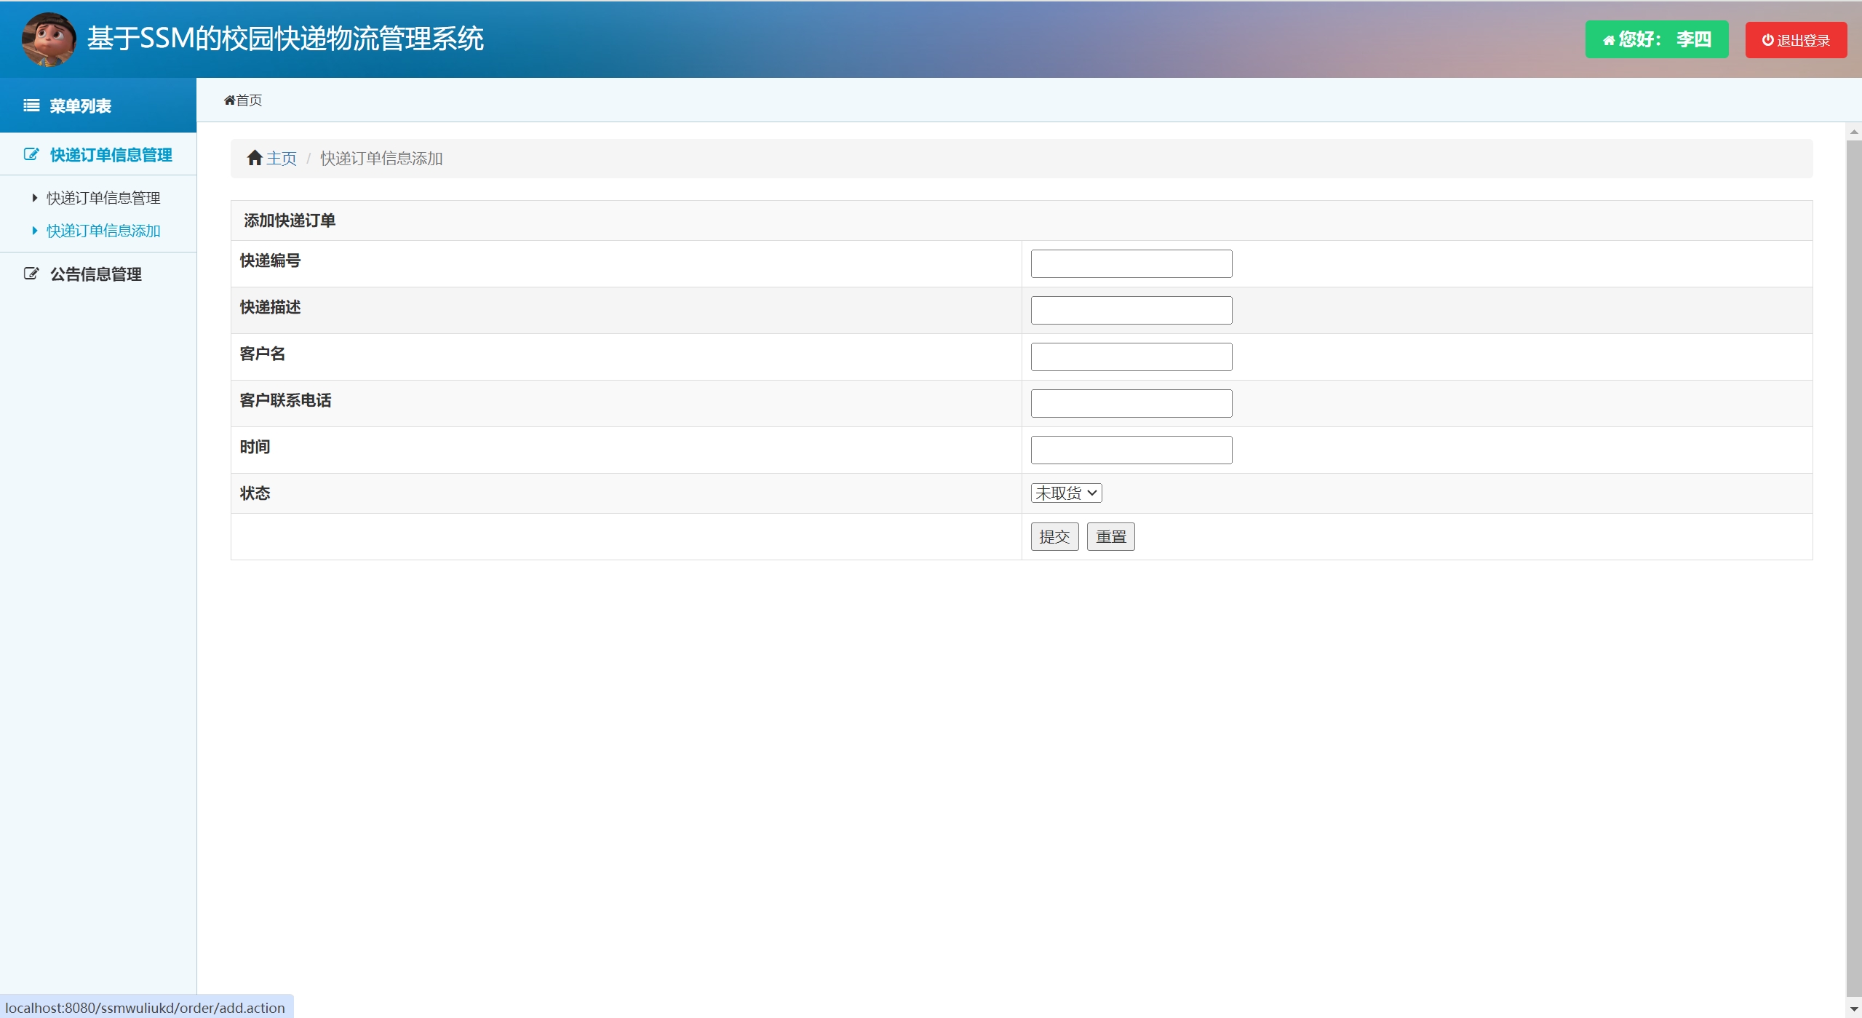Expand 快递订单信息管理 submenu arrow item
This screenshot has height=1018, width=1862.
tap(103, 198)
